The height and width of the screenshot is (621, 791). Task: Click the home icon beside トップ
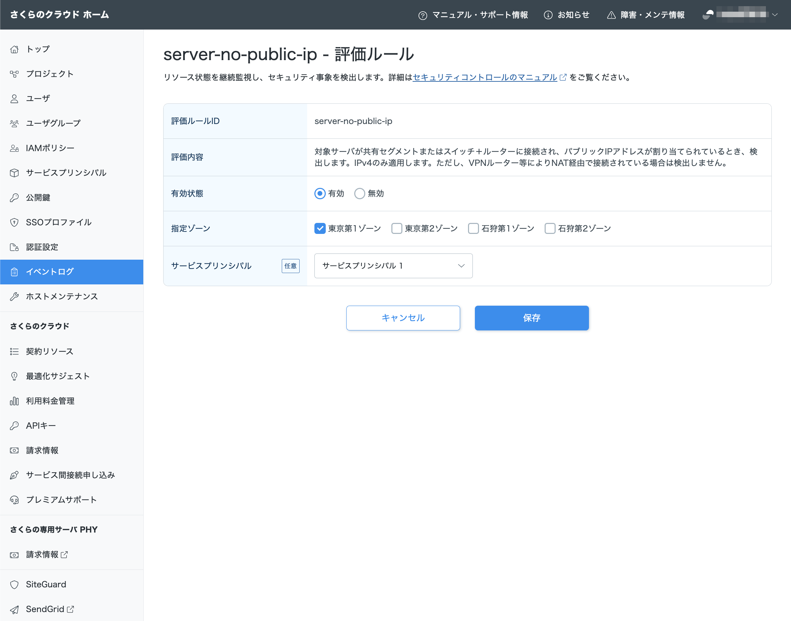pos(14,49)
